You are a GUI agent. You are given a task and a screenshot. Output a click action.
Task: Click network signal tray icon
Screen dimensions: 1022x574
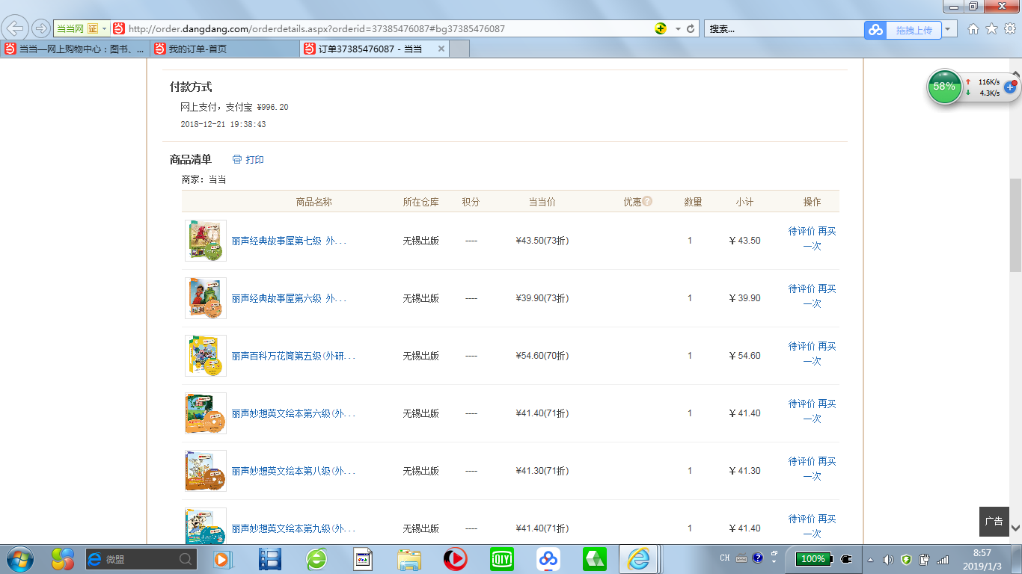(x=943, y=559)
